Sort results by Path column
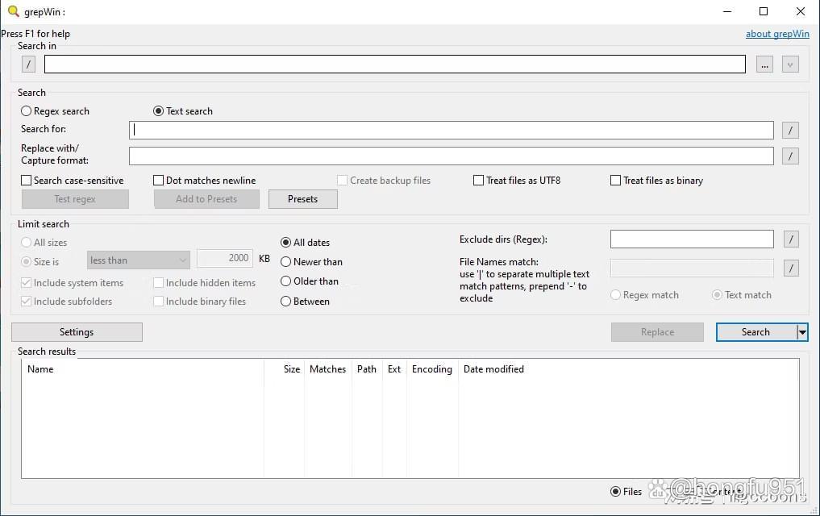The height and width of the screenshot is (516, 820). (x=367, y=369)
